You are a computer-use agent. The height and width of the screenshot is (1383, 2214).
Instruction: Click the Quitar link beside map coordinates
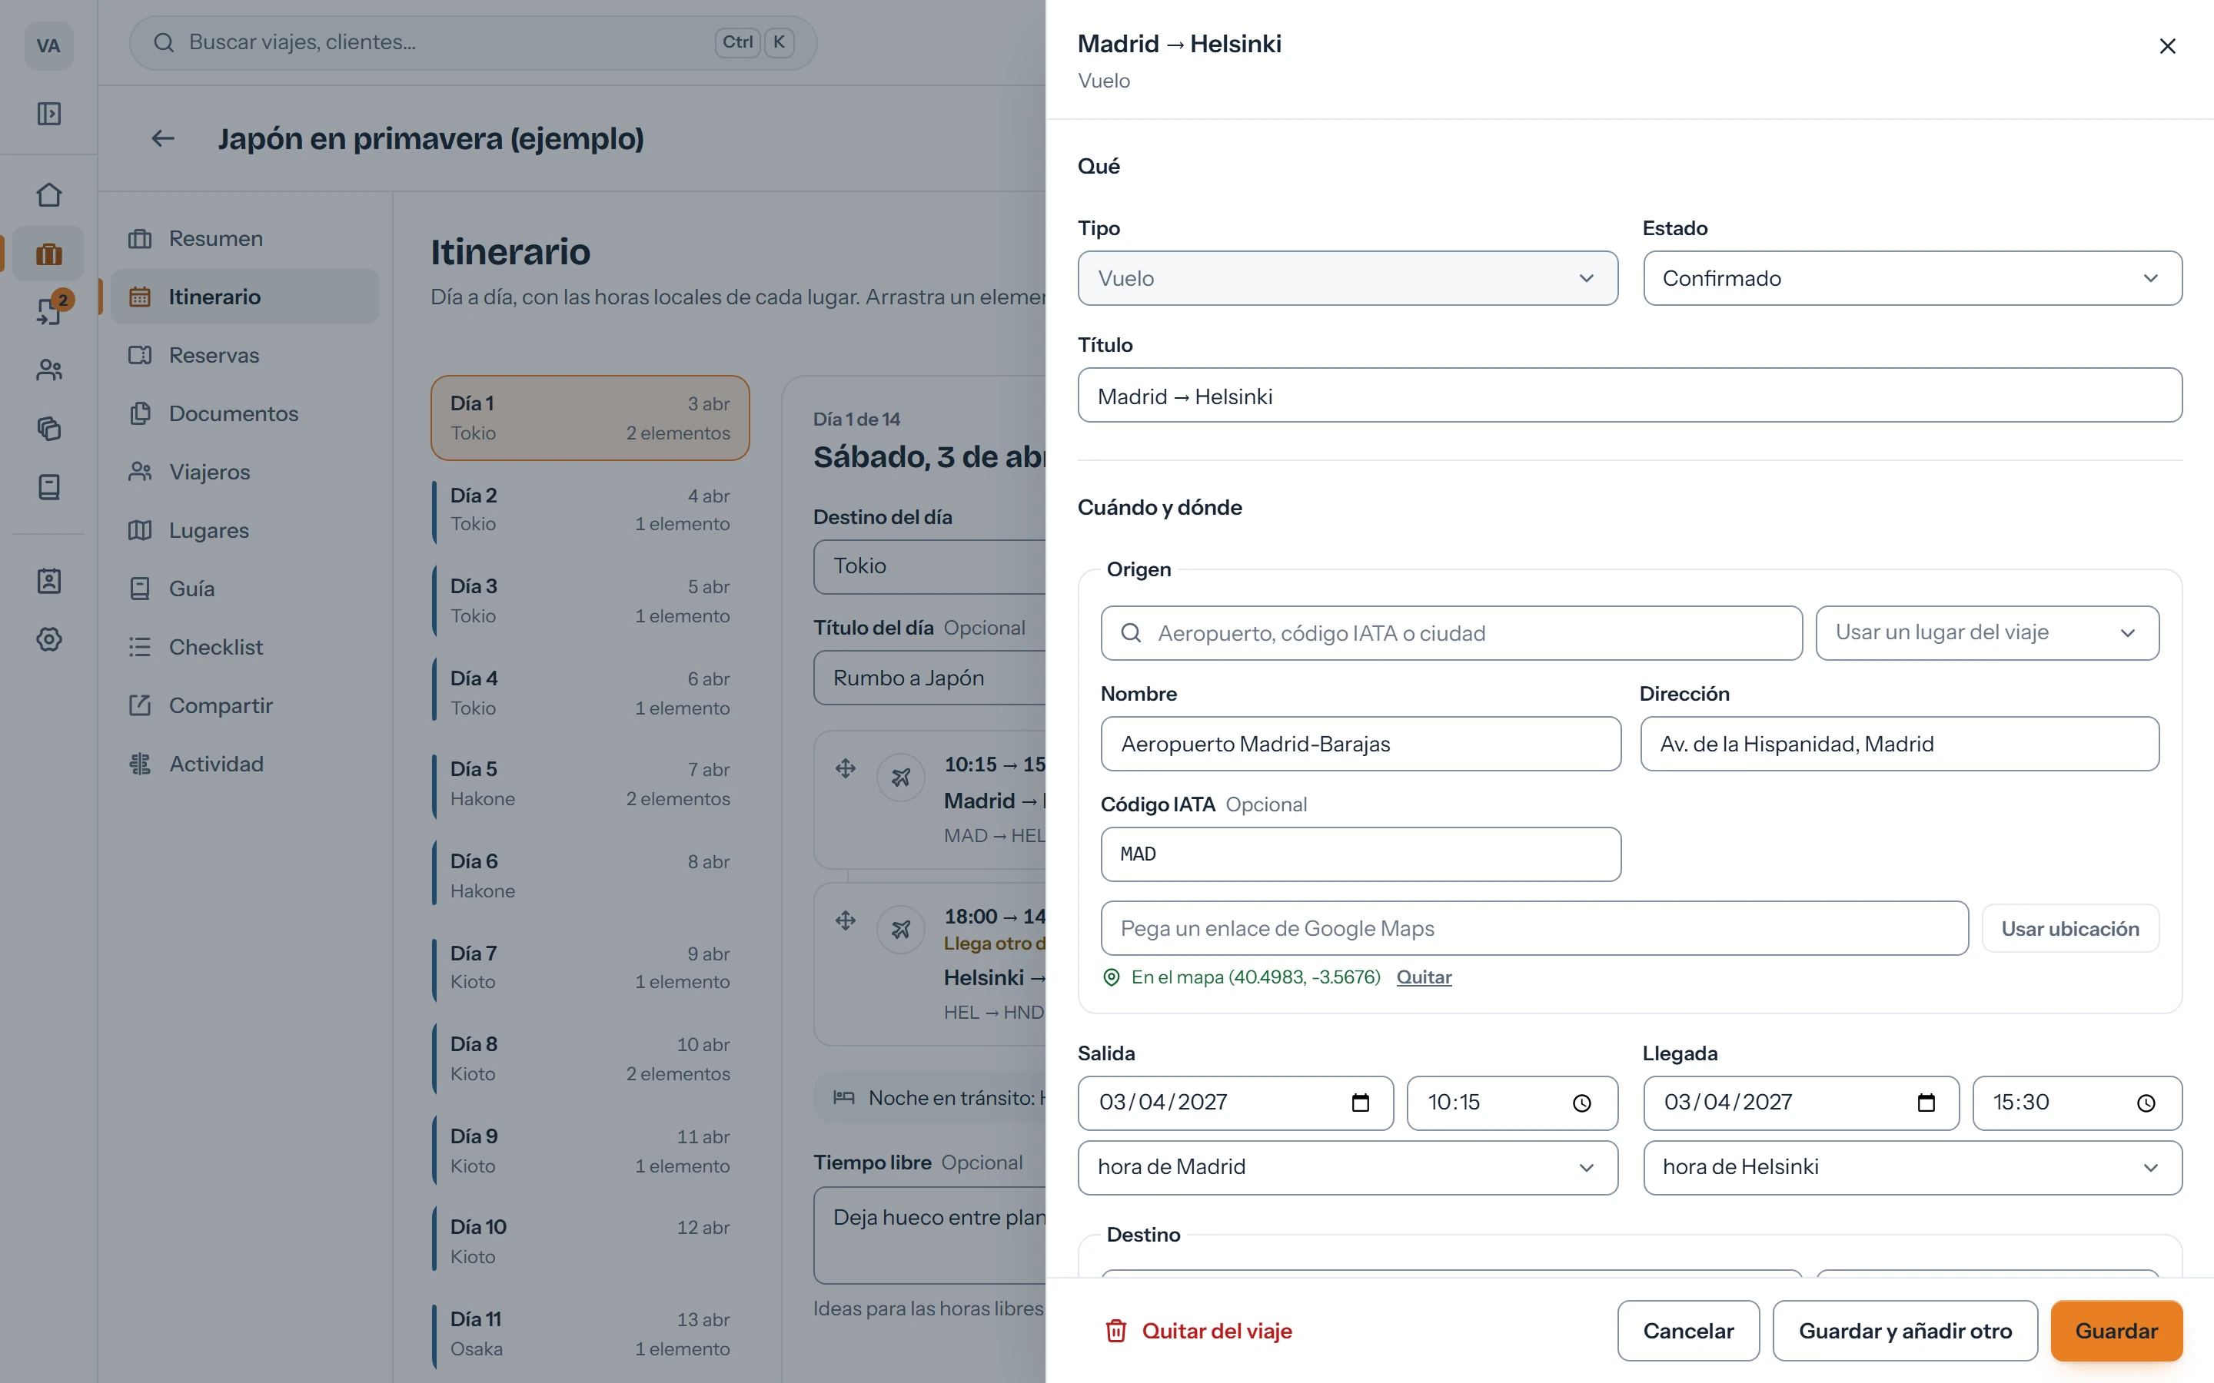click(1424, 977)
